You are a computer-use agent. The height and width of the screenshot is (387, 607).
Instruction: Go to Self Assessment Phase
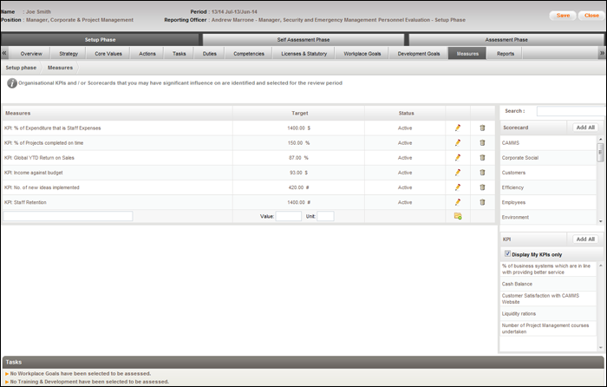point(303,39)
